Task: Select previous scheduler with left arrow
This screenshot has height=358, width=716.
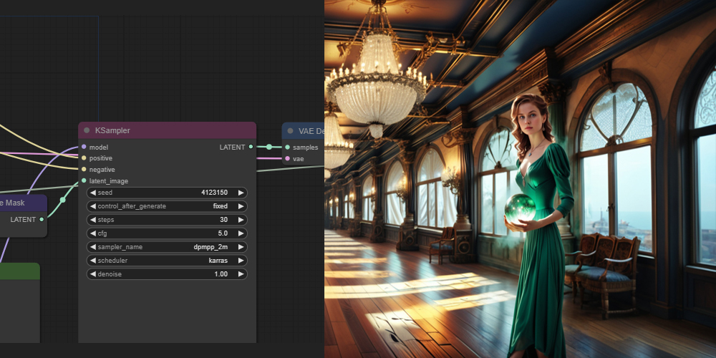Action: click(92, 261)
